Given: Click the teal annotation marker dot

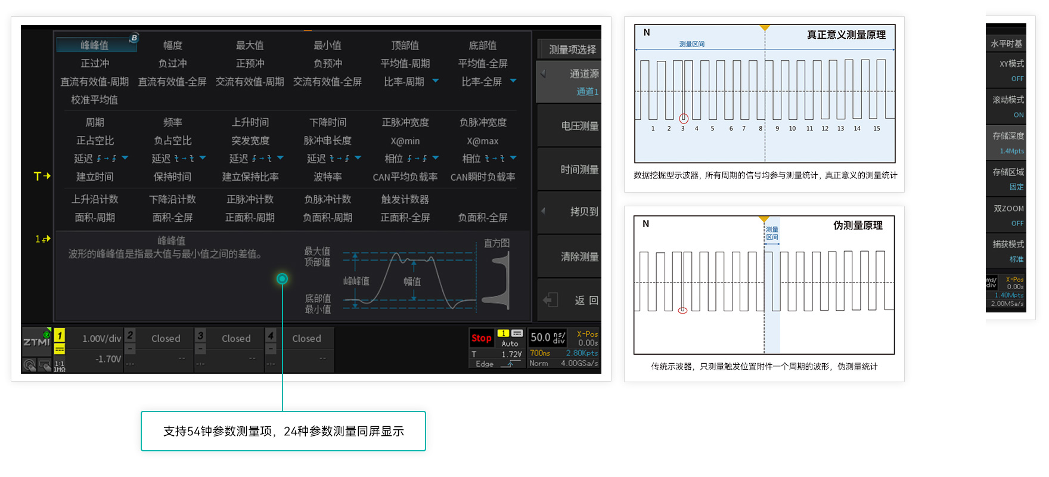Looking at the screenshot, I should point(283,278).
